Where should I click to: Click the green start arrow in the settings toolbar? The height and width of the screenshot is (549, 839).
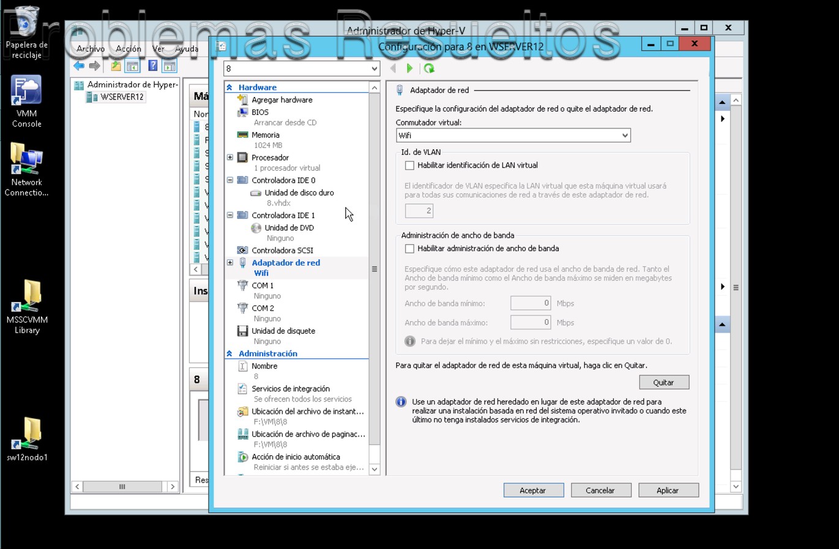[x=410, y=68]
